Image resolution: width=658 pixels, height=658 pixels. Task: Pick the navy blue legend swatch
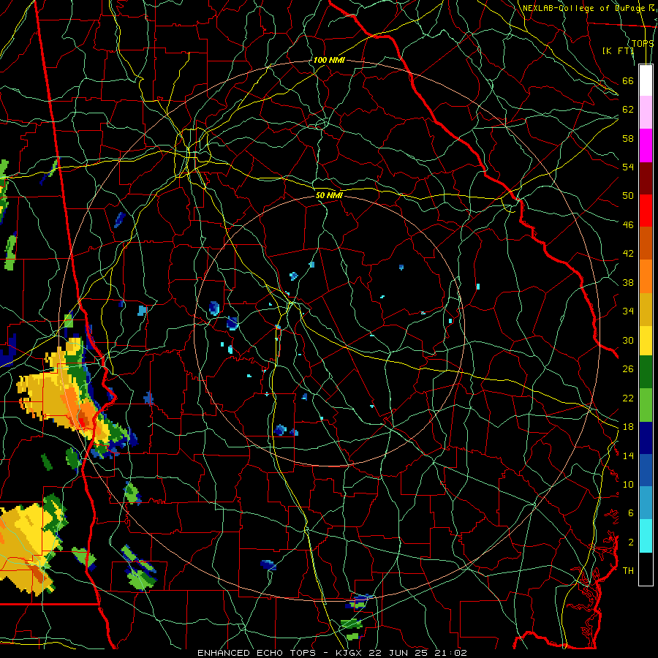point(646,438)
